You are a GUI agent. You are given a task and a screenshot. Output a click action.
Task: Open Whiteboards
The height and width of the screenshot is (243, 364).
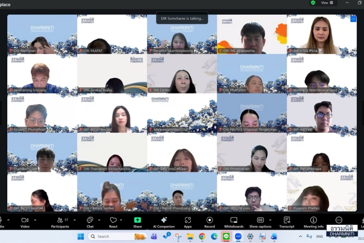[x=233, y=221]
